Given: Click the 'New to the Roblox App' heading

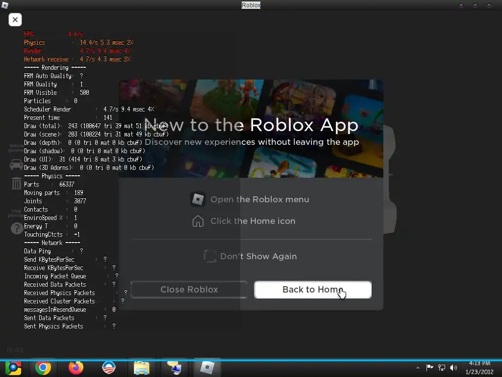Looking at the screenshot, I should coord(251,125).
